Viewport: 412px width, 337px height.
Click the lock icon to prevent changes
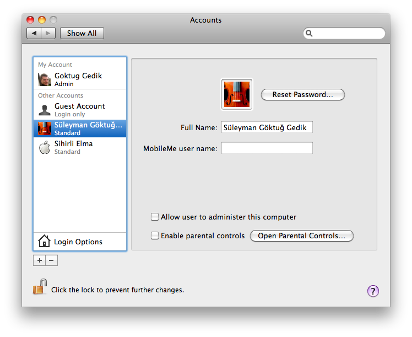pos(40,287)
